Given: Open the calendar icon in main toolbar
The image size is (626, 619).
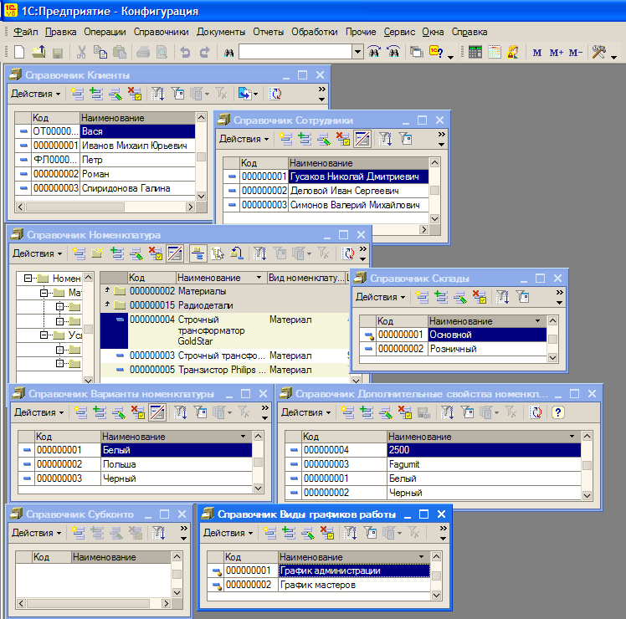Looking at the screenshot, I should pos(495,52).
